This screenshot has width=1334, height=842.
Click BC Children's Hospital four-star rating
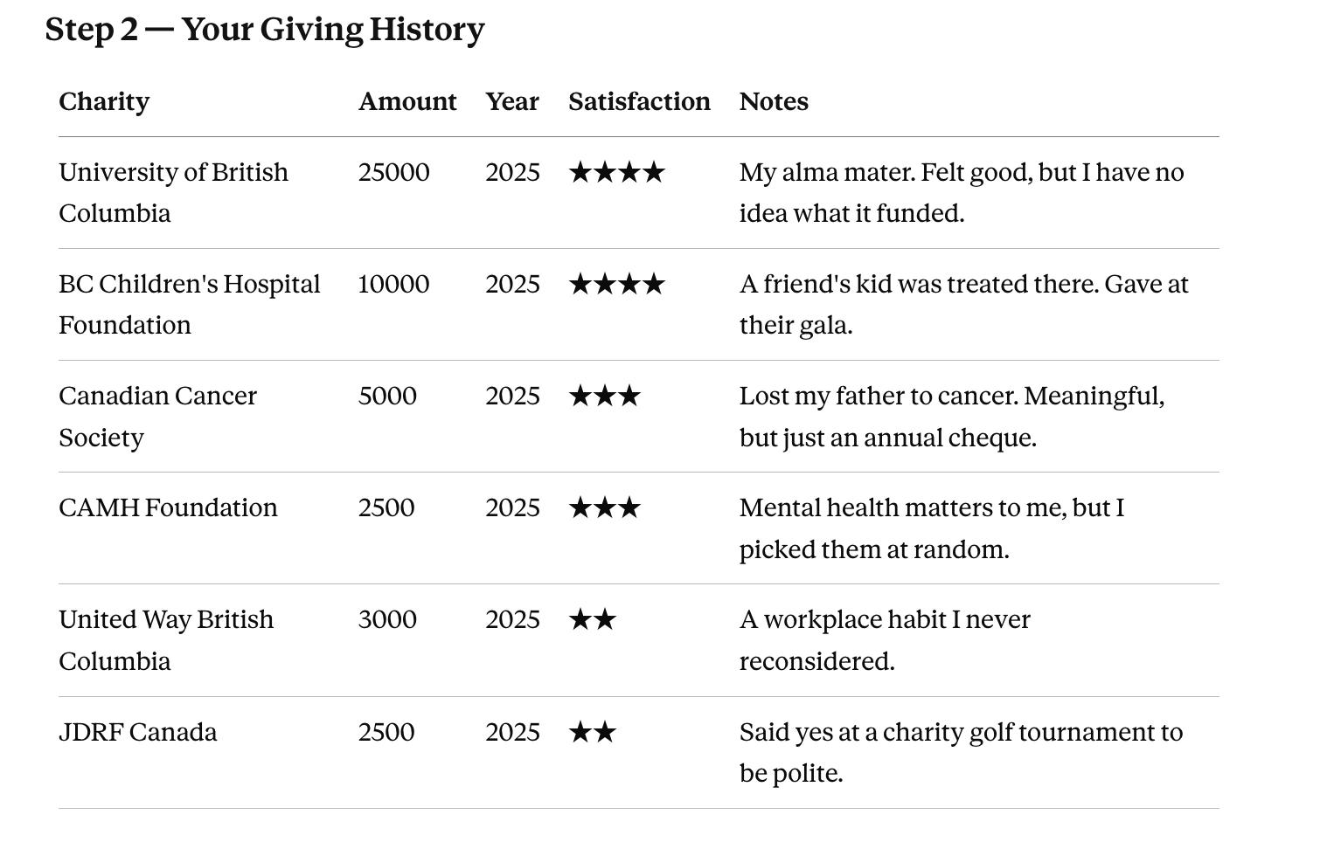click(617, 284)
